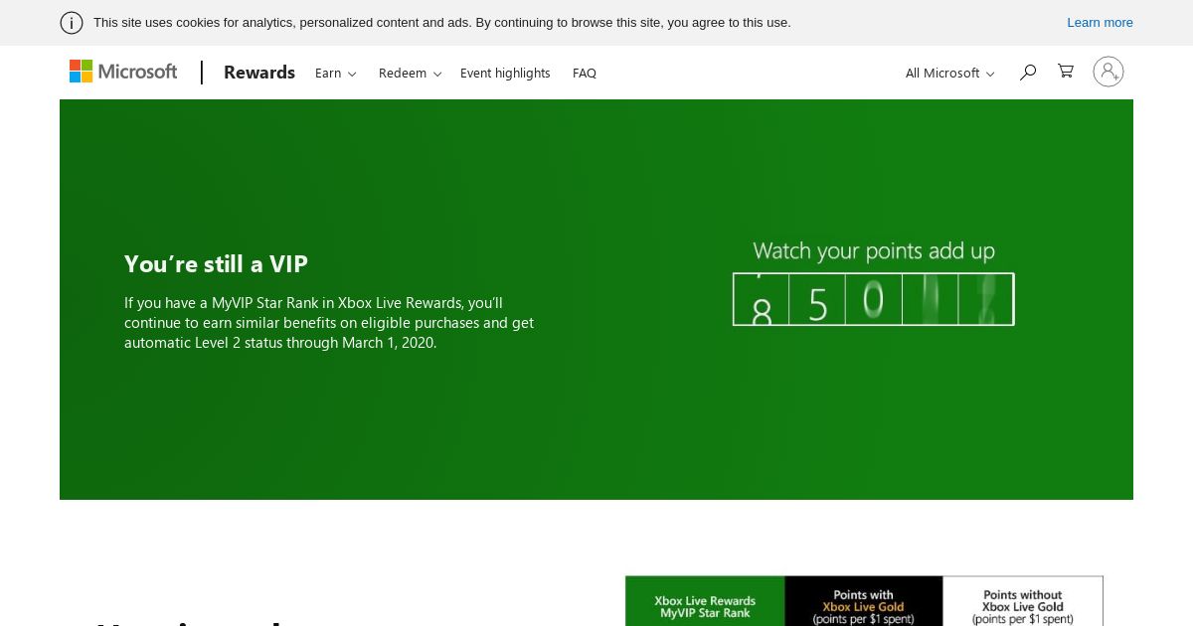This screenshot has width=1193, height=626.
Task: Click the Learn more cookie link
Action: (x=1100, y=23)
